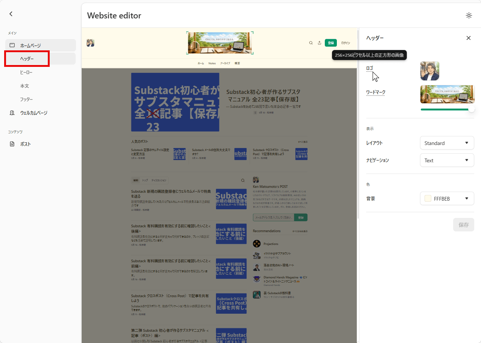Open featured post サブスタマニュアル 全23記事 title
The height and width of the screenshot is (343, 481).
tap(263, 96)
